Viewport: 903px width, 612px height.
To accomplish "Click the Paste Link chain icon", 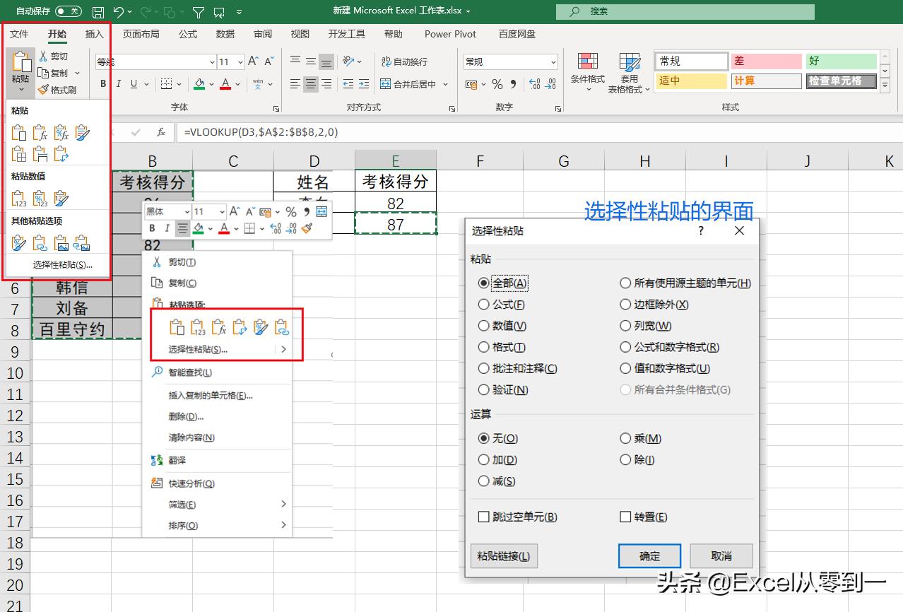I will pyautogui.click(x=283, y=328).
